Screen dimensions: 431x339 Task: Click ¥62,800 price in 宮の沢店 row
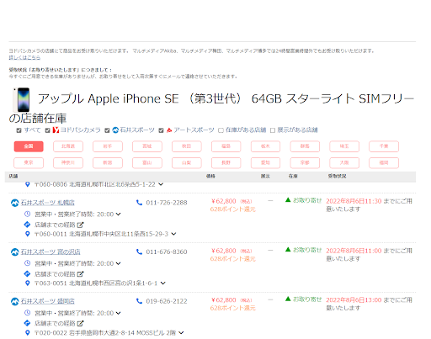224,251
